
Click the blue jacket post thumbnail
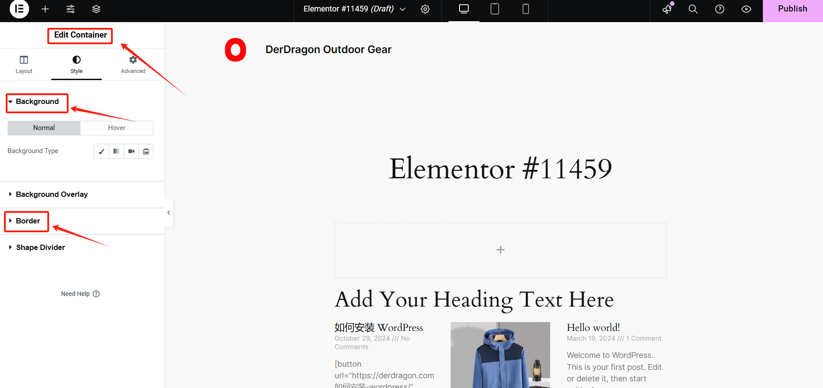(500, 355)
